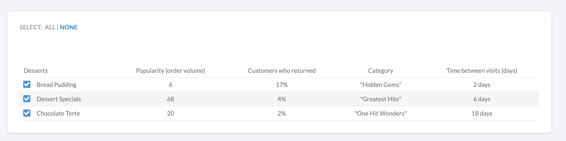This screenshot has width=566, height=141.
Task: Click the NONE selection link
Action: 69,27
